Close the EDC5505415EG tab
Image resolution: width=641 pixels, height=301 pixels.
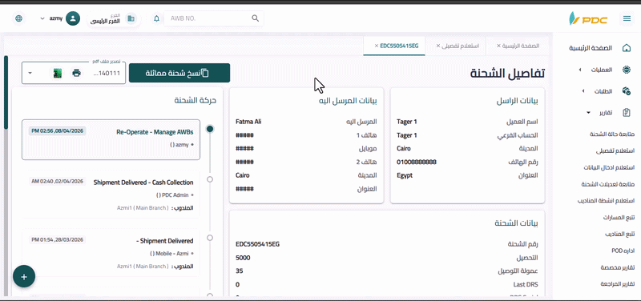tap(376, 46)
